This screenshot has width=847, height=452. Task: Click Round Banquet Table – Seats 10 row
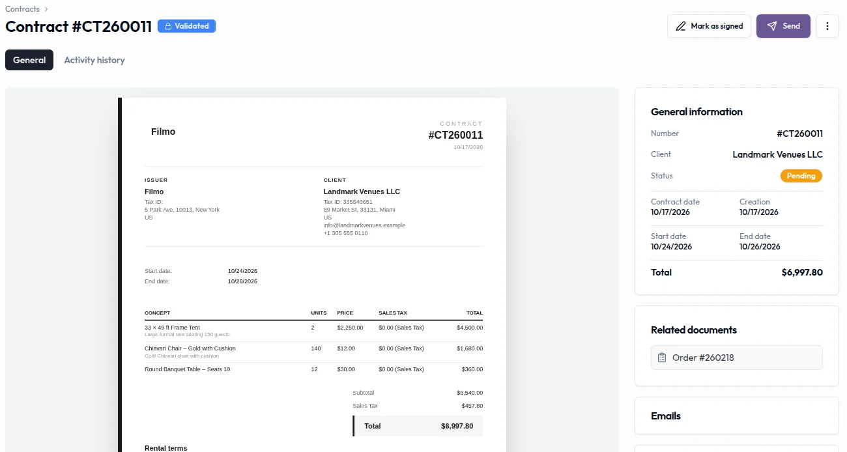[313, 369]
